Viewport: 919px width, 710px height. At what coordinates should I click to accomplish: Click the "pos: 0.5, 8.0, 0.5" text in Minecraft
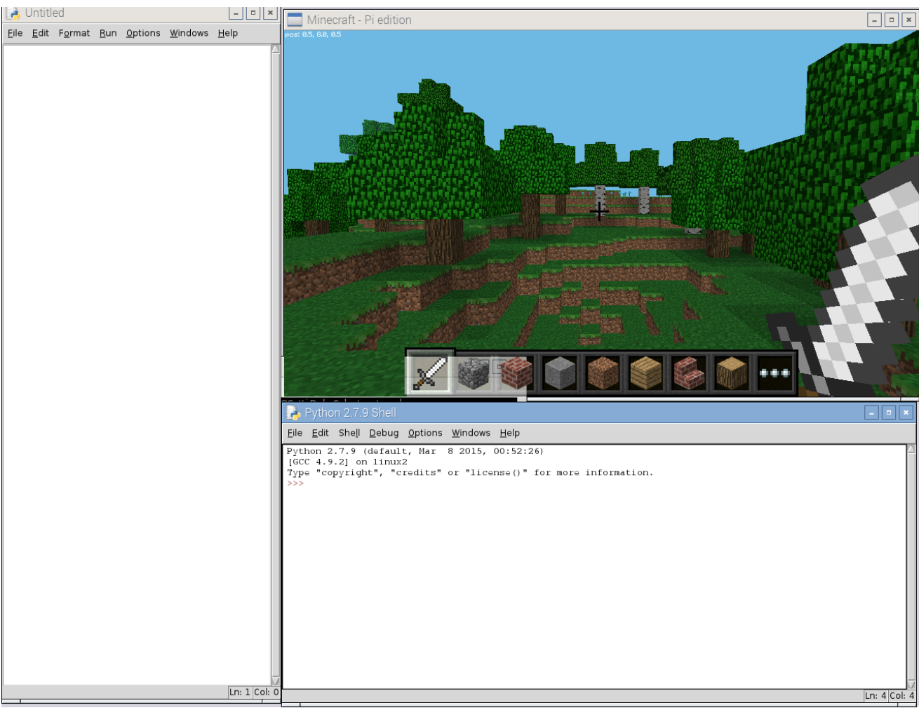[x=313, y=34]
